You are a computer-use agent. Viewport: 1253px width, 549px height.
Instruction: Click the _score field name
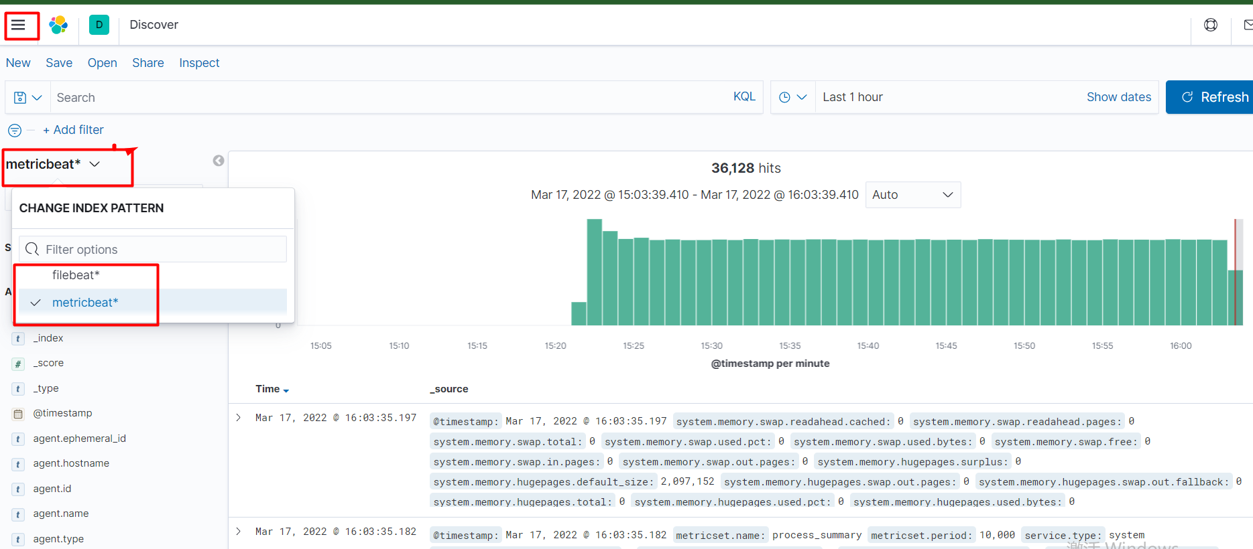(x=48, y=363)
